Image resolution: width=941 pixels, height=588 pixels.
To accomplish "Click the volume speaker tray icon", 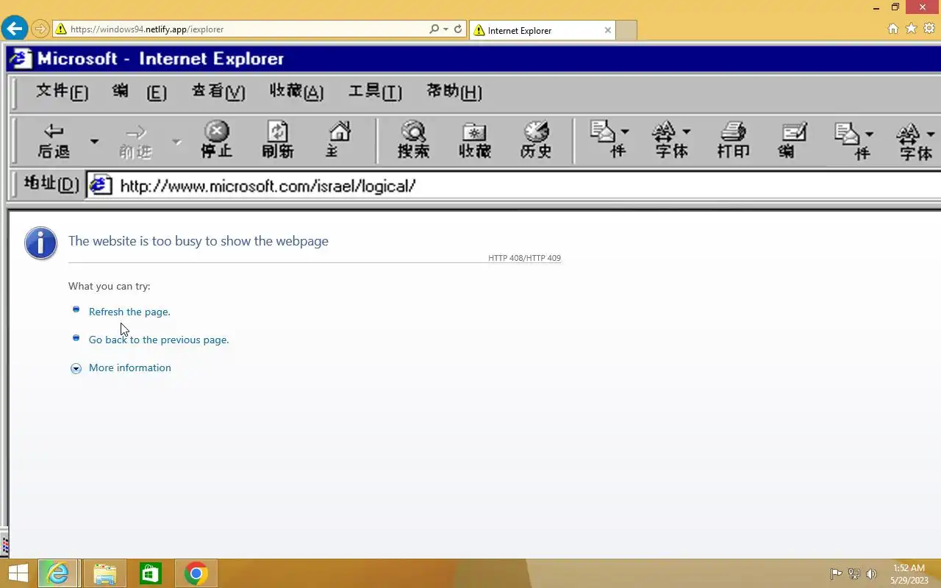I will (x=872, y=574).
